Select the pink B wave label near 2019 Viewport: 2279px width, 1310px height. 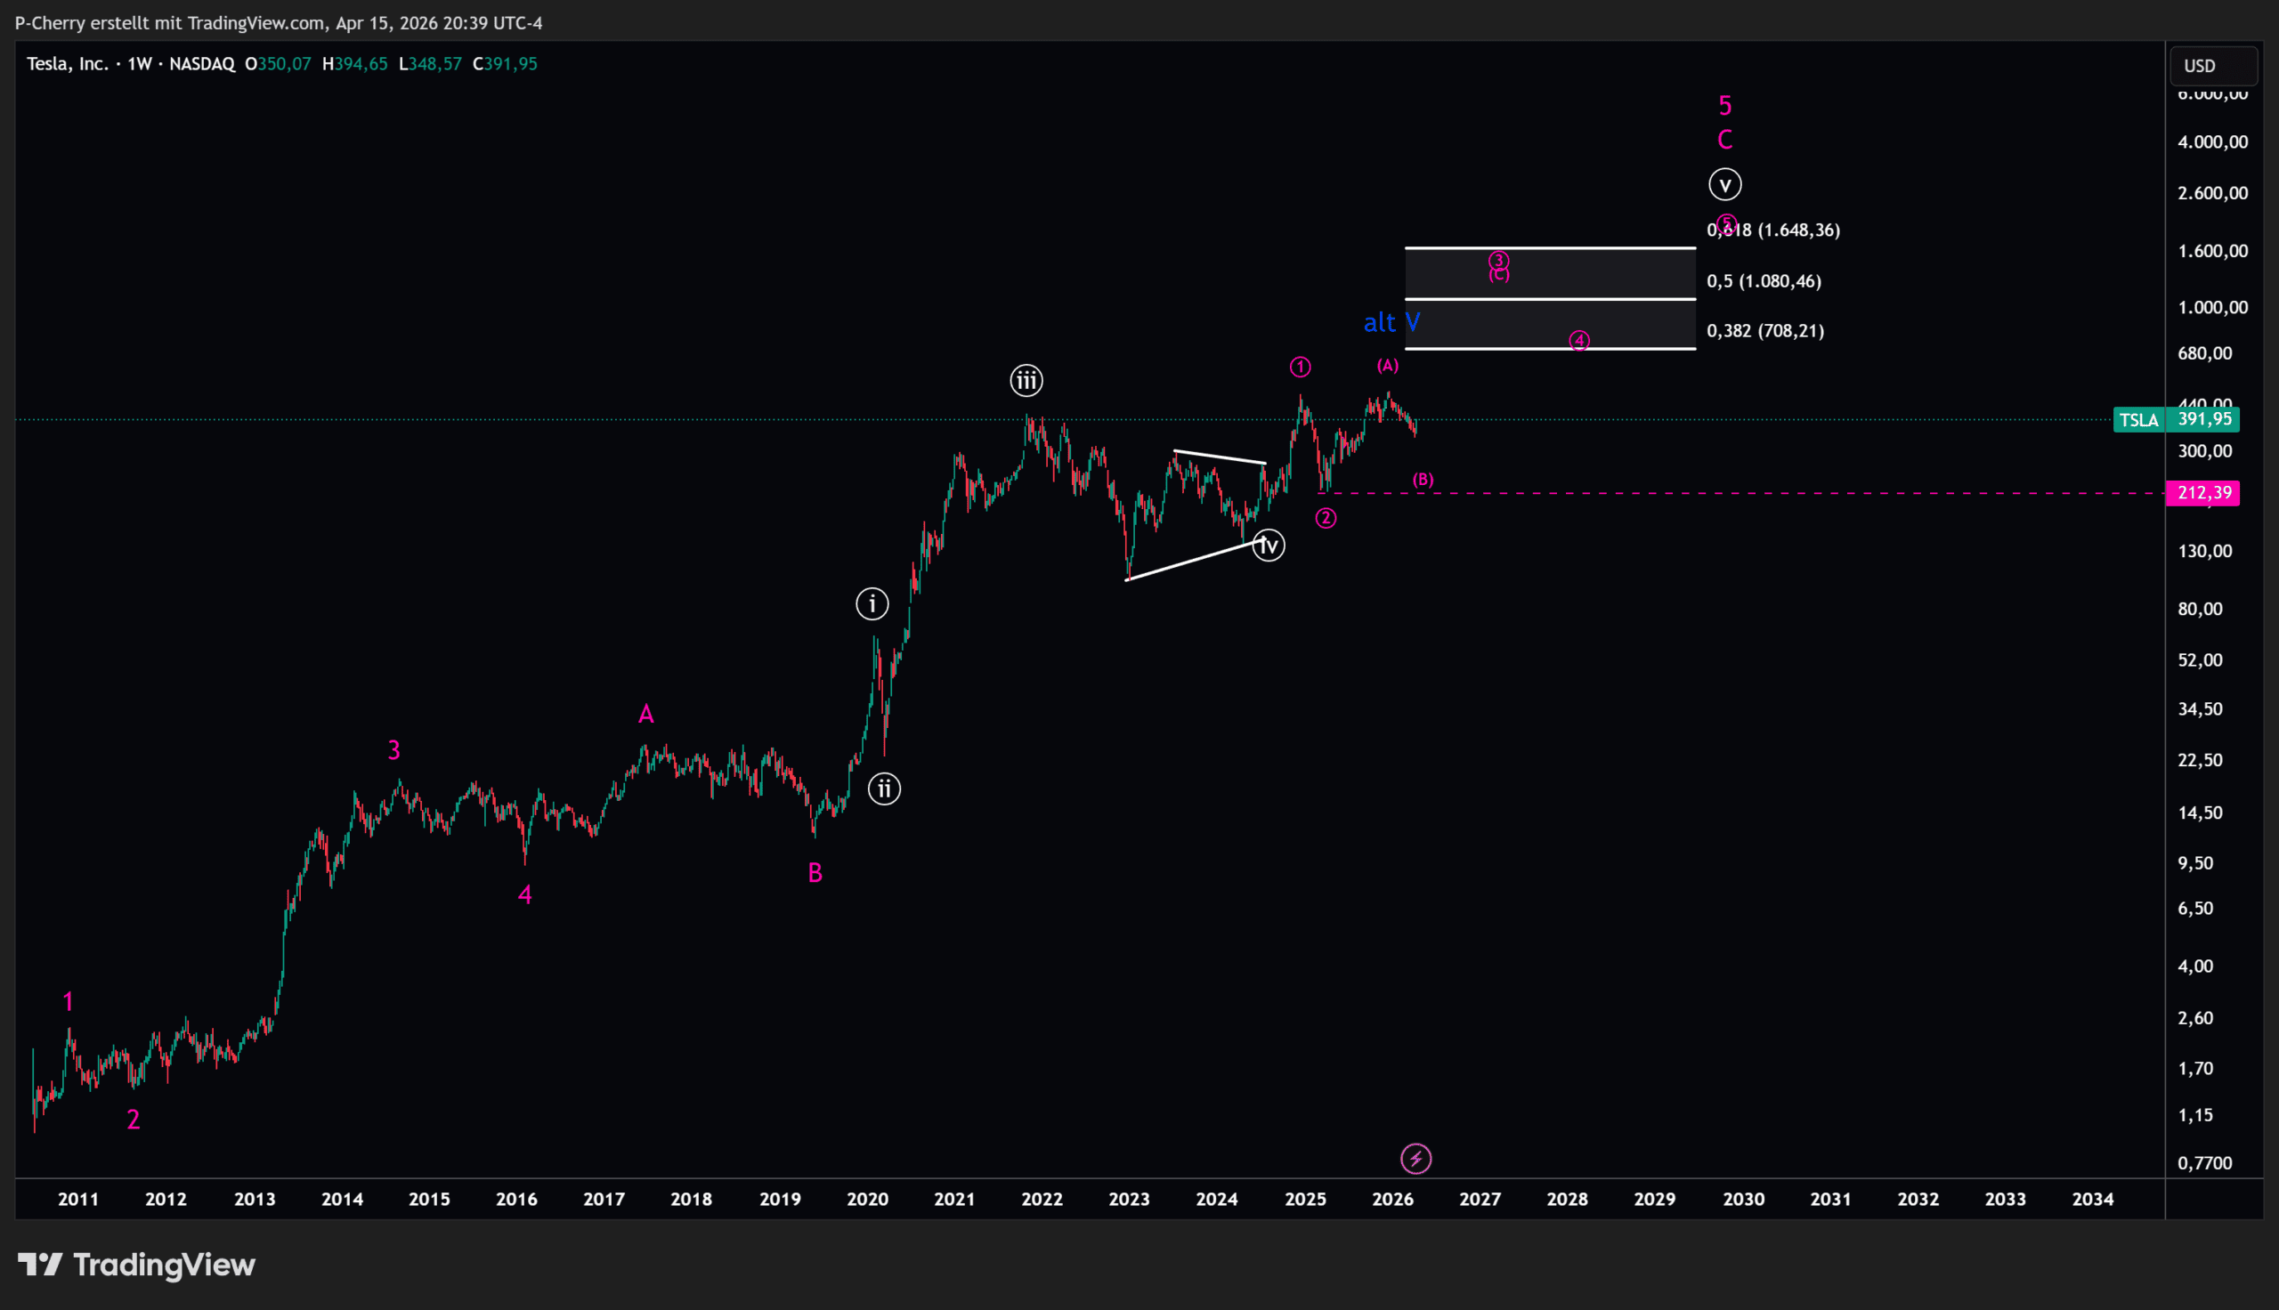tap(815, 873)
